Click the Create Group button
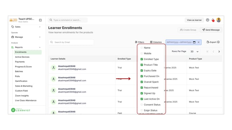The height and width of the screenshot is (130, 232). tap(188, 30)
